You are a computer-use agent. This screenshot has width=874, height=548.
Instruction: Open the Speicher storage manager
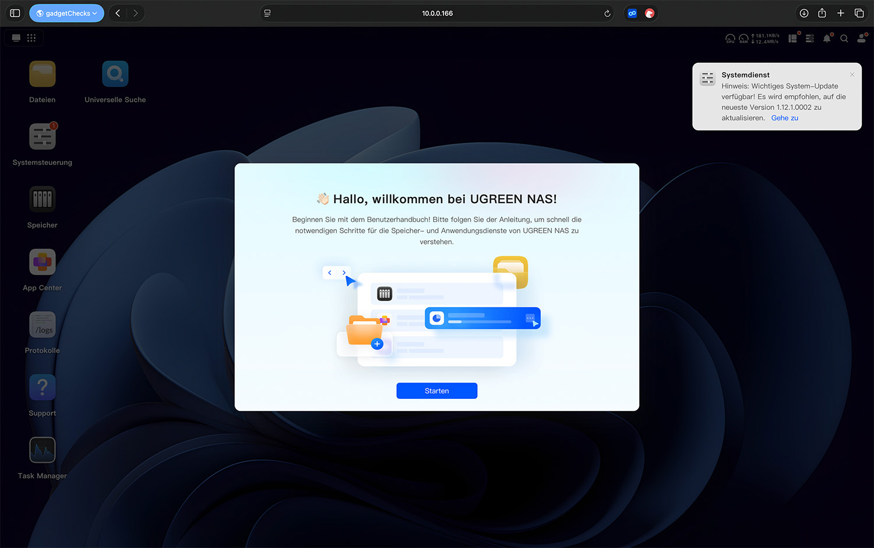[43, 200]
